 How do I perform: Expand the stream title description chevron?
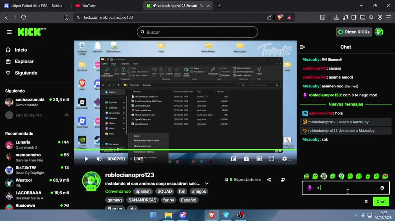click(x=207, y=184)
